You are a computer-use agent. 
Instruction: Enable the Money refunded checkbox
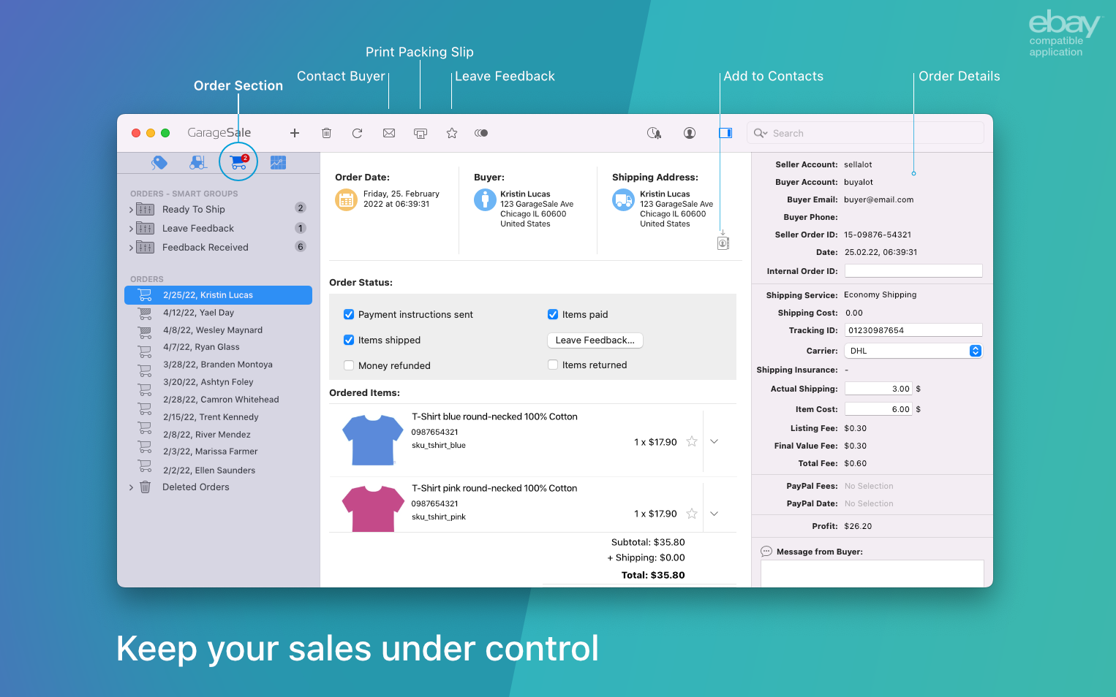click(349, 365)
